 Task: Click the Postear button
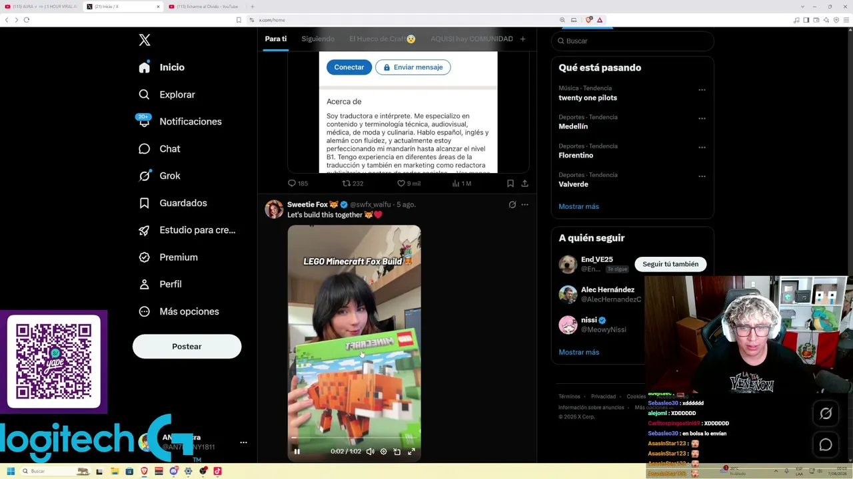tap(187, 347)
